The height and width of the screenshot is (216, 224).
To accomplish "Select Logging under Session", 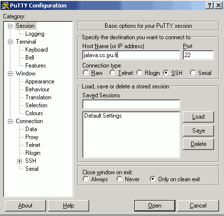I will click(x=35, y=34).
